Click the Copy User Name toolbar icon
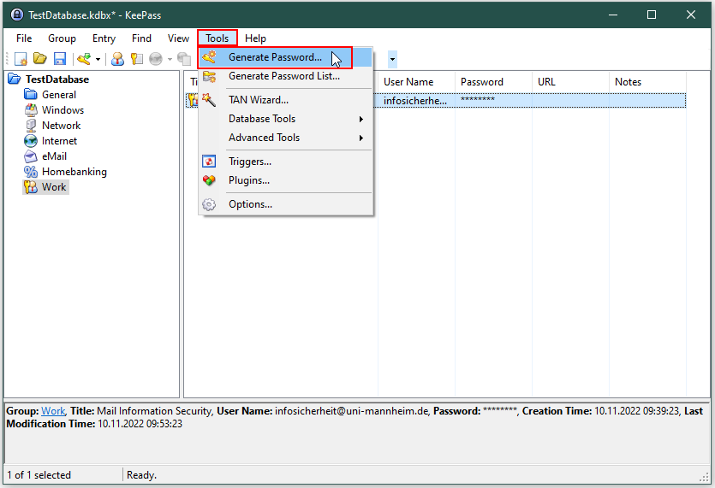715x488 pixels. tap(117, 59)
